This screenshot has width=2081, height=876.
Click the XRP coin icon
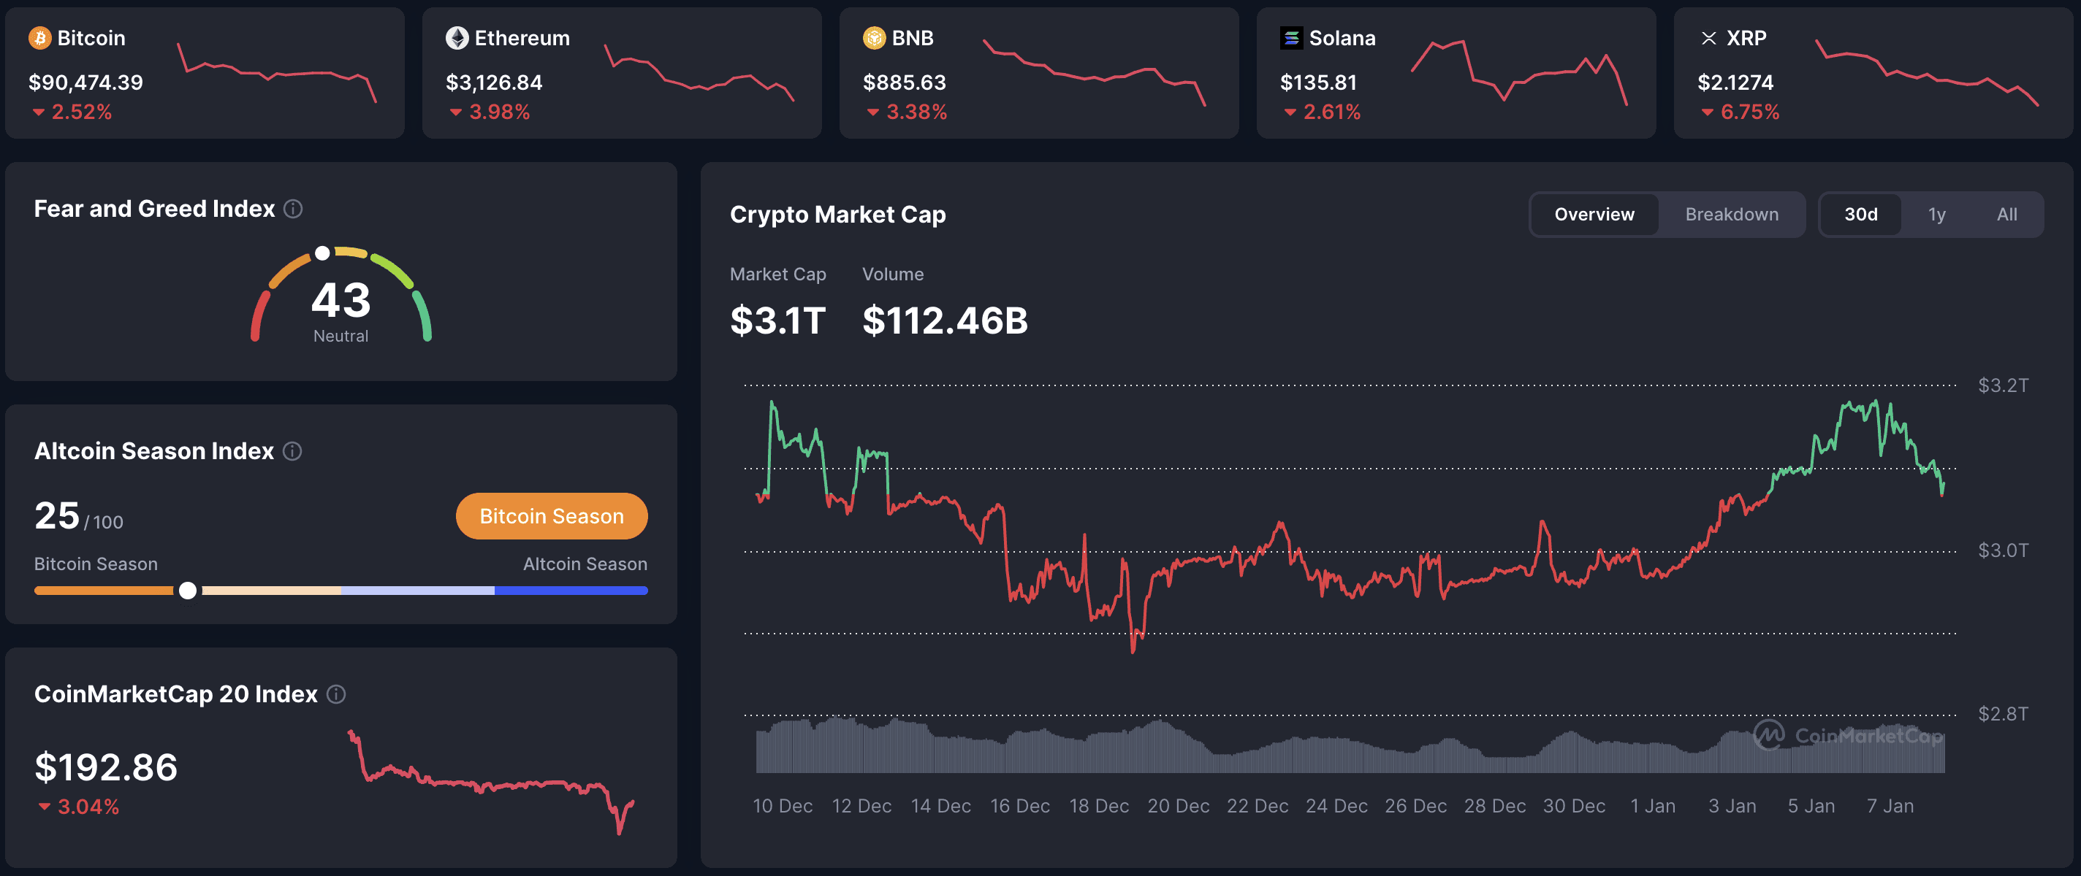click(1708, 37)
